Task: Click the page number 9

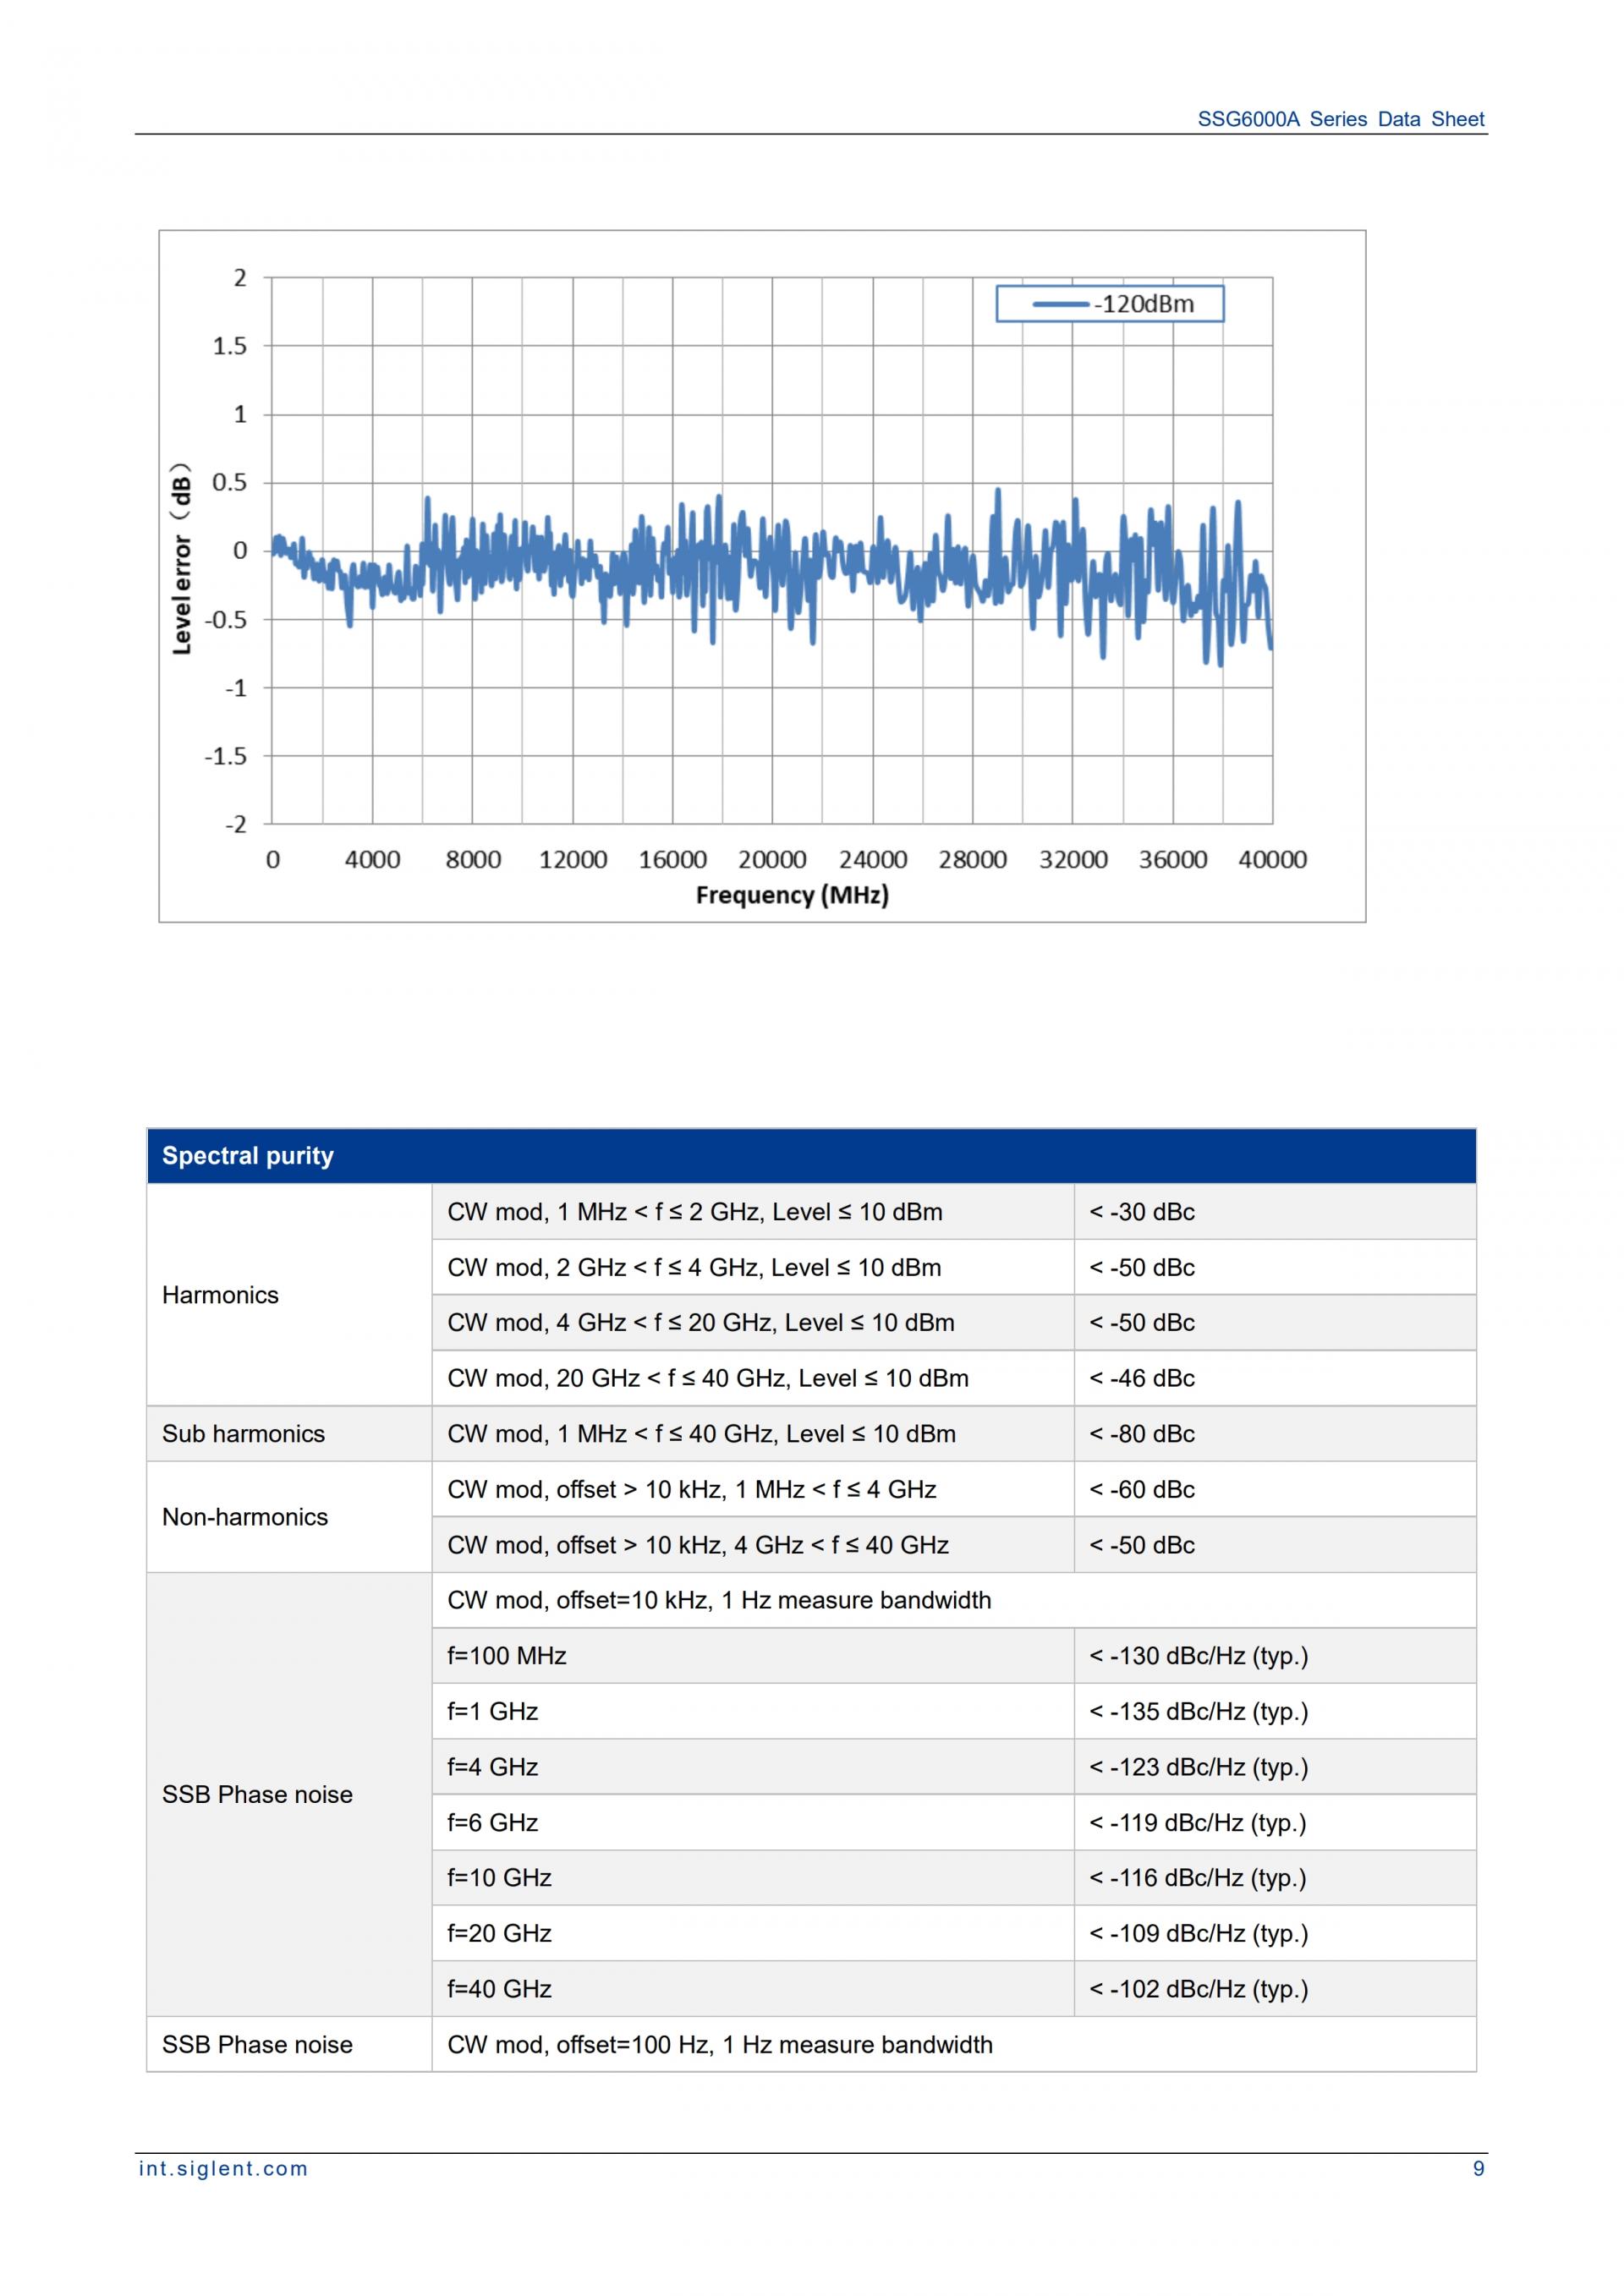Action: click(1478, 2168)
